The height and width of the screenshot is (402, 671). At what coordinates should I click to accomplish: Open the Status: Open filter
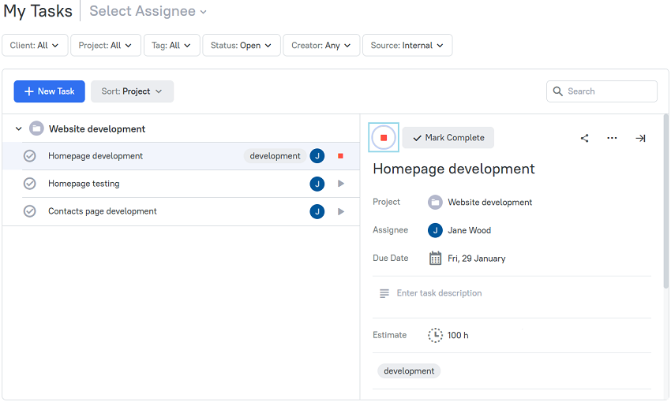(x=242, y=45)
